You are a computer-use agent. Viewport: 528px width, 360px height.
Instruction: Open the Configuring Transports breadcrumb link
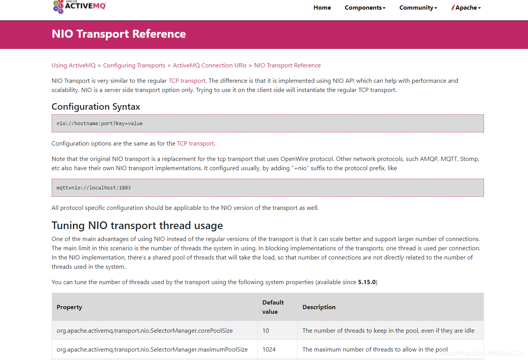tap(134, 65)
